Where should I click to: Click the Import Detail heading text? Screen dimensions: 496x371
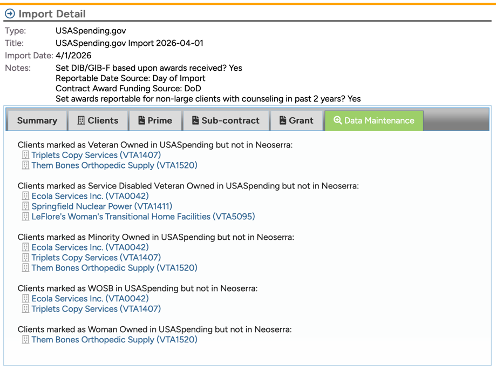tap(52, 14)
